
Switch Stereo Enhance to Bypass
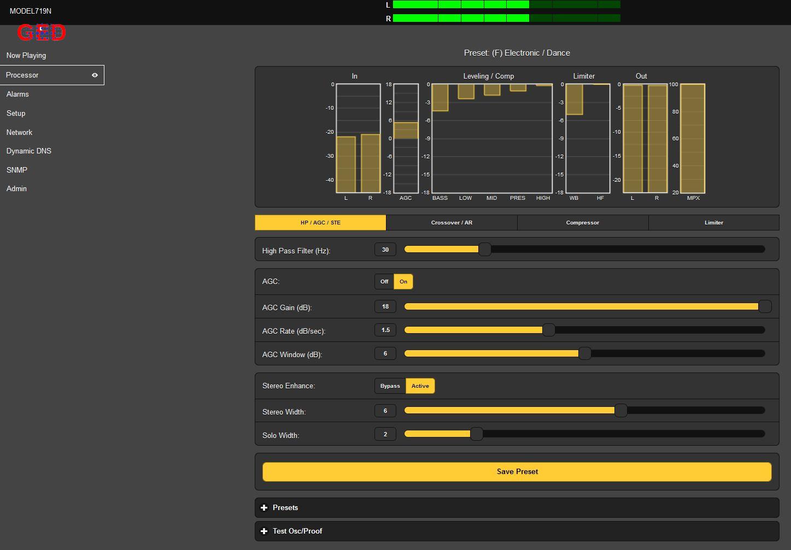click(x=390, y=386)
